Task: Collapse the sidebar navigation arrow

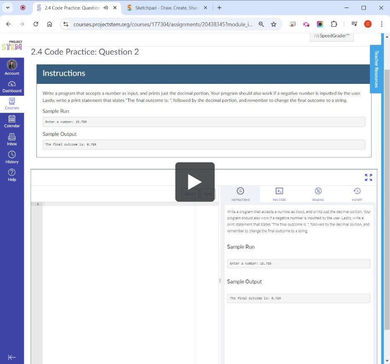Action: click(x=12, y=357)
